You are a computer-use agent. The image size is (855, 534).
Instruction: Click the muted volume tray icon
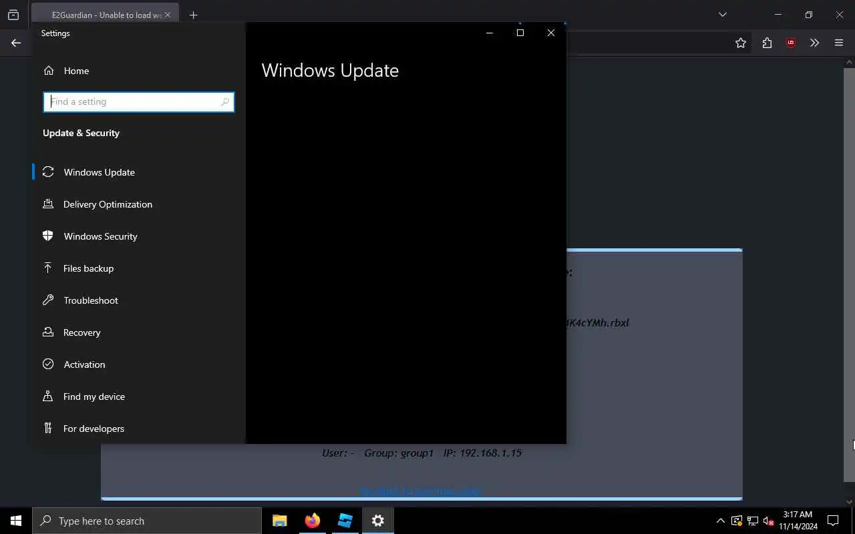pos(768,521)
